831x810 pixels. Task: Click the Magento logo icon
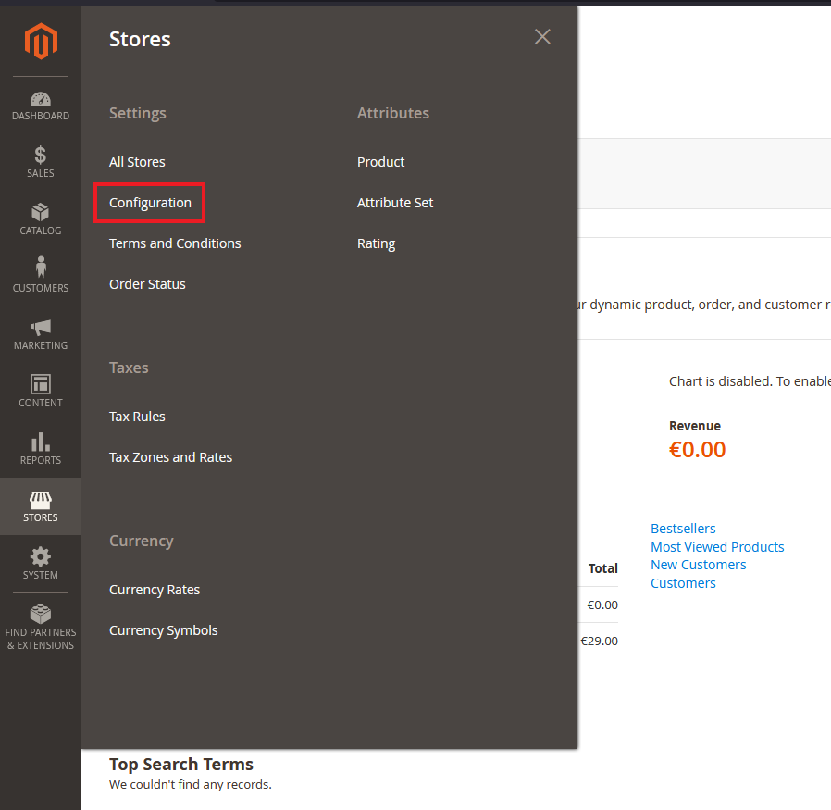41,42
